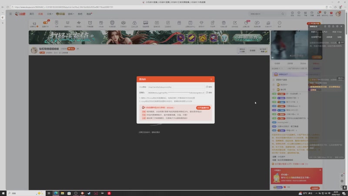Open the AD icon tool
Viewport: 348px width, 196px height.
157,23
